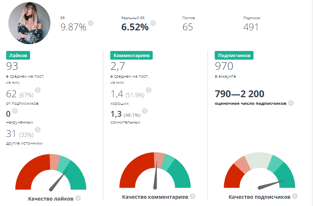Click the comments quality gauge
Image resolution: width=313 pixels, height=206 pixels.
pos(155,171)
